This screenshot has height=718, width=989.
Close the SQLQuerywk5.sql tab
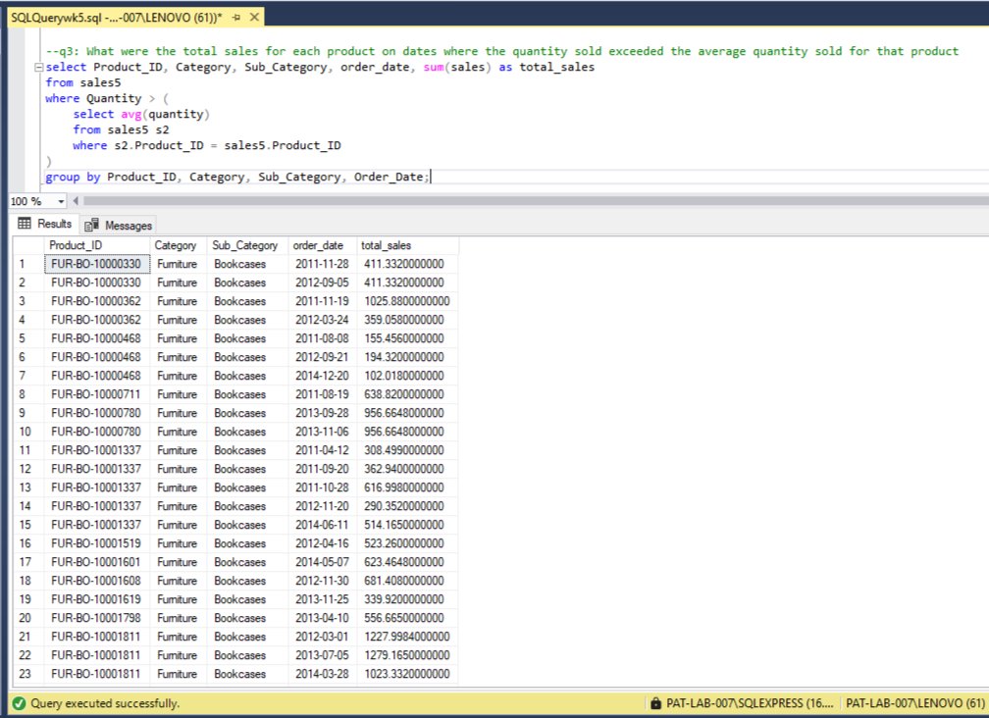point(254,17)
